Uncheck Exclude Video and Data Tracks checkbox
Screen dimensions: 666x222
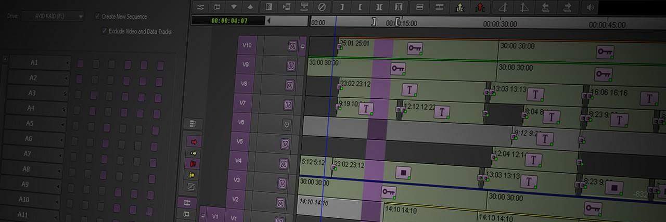(x=104, y=31)
